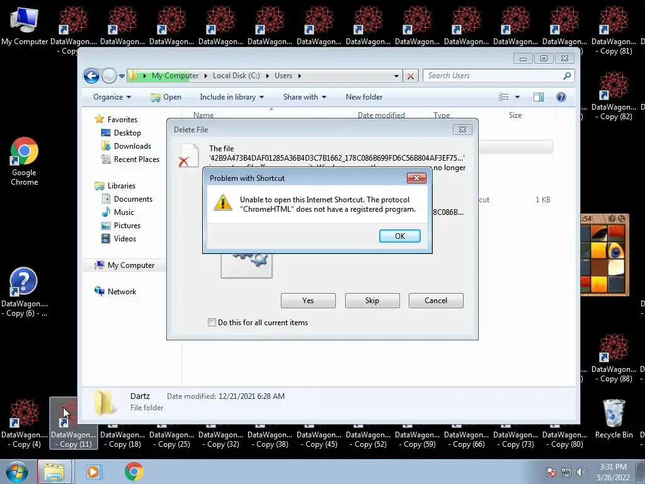Click Action Center flag tray icon
Screen dimensions: 645x484
coord(551,472)
